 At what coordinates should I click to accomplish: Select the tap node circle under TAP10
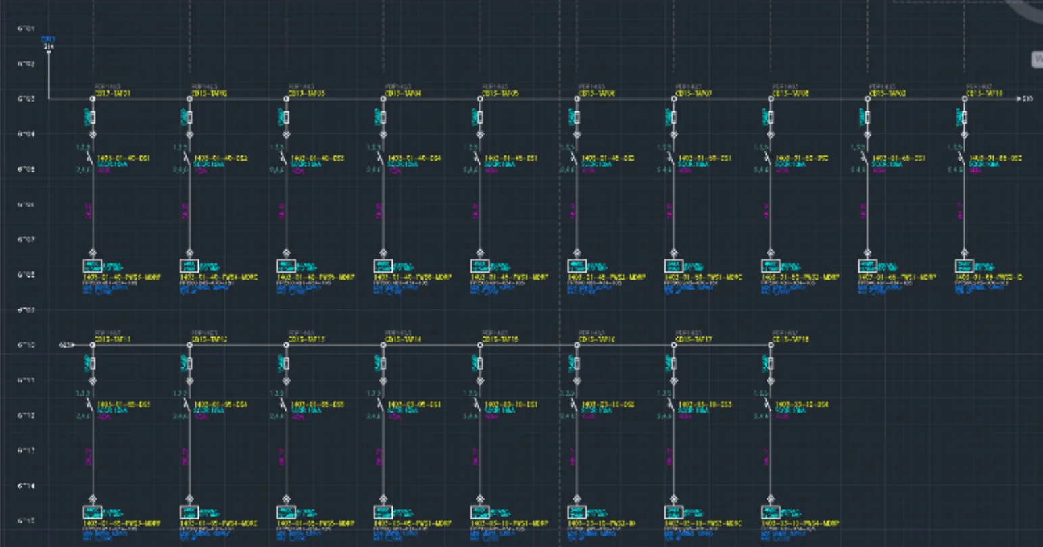(964, 99)
